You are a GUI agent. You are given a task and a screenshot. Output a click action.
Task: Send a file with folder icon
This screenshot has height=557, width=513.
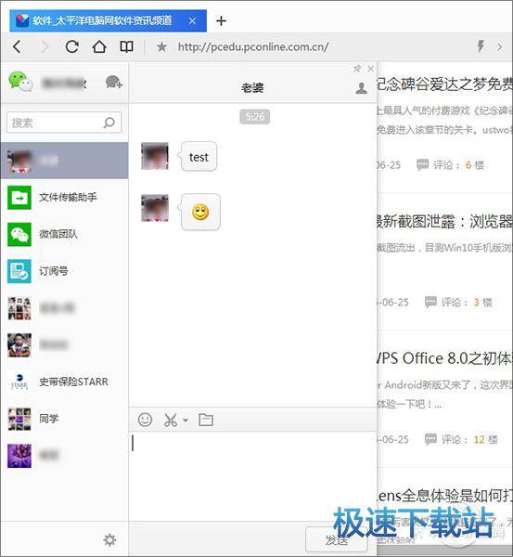point(206,420)
